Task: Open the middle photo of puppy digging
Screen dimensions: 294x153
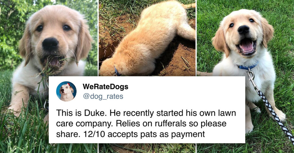Action: coord(147,38)
